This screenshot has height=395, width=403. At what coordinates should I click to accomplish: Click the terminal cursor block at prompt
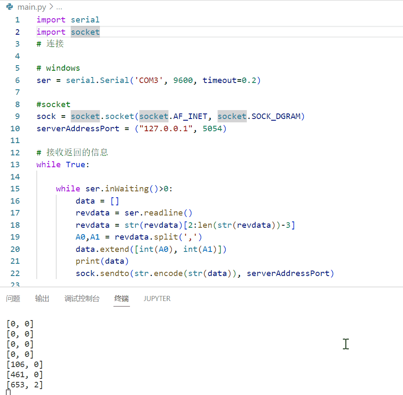(x=8, y=392)
